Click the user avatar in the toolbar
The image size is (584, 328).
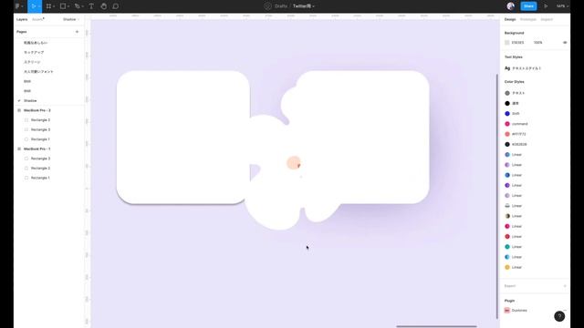511,6
